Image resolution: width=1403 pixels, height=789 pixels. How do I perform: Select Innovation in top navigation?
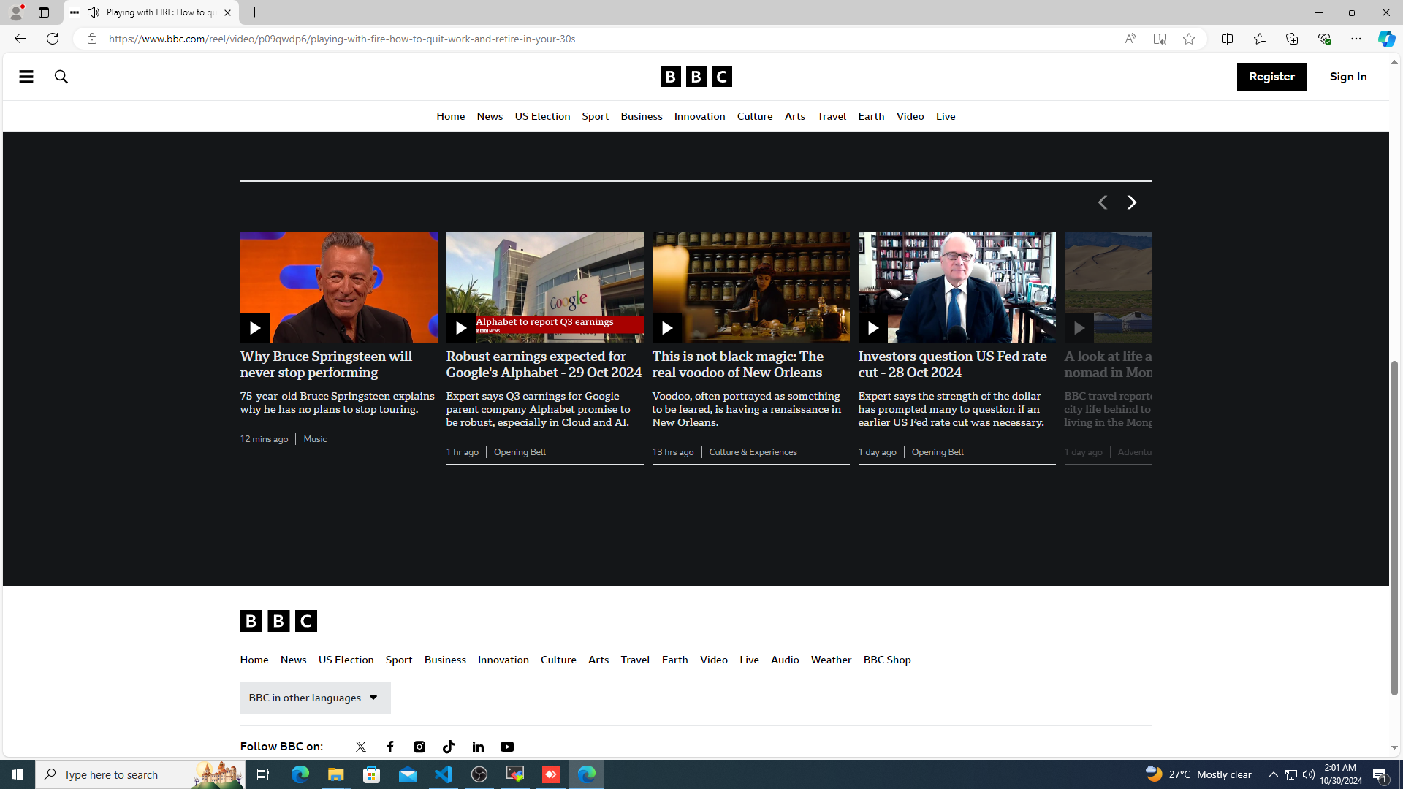pyautogui.click(x=699, y=117)
